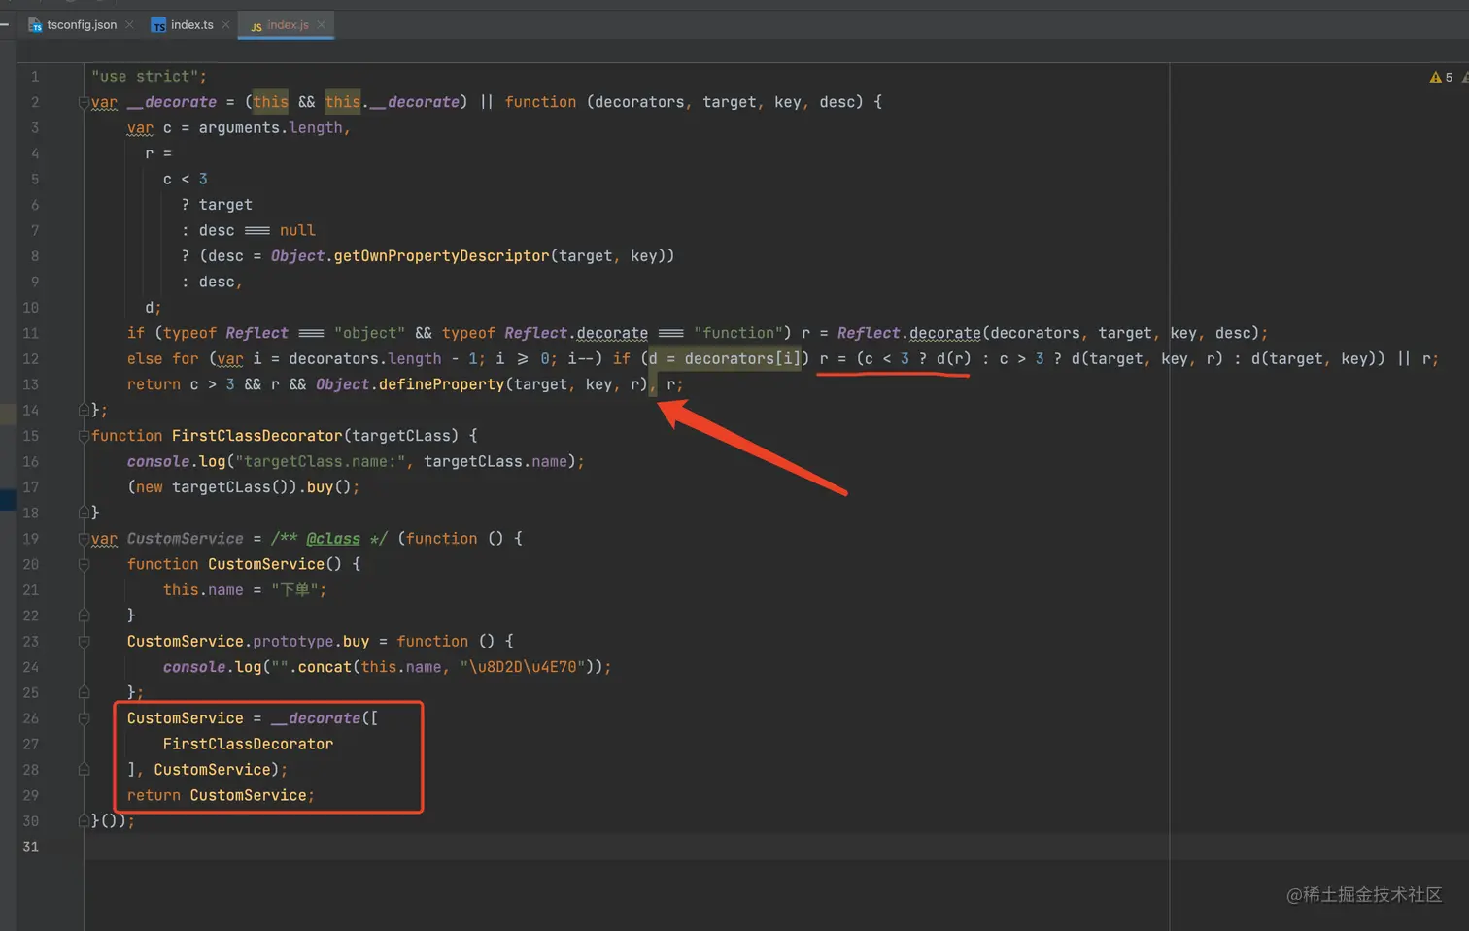Close the index.ts tab
1469x931 pixels.
[x=225, y=25]
